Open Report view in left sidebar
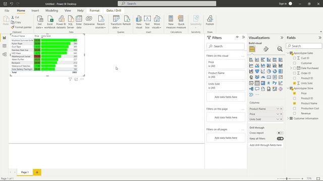 pos(5,38)
